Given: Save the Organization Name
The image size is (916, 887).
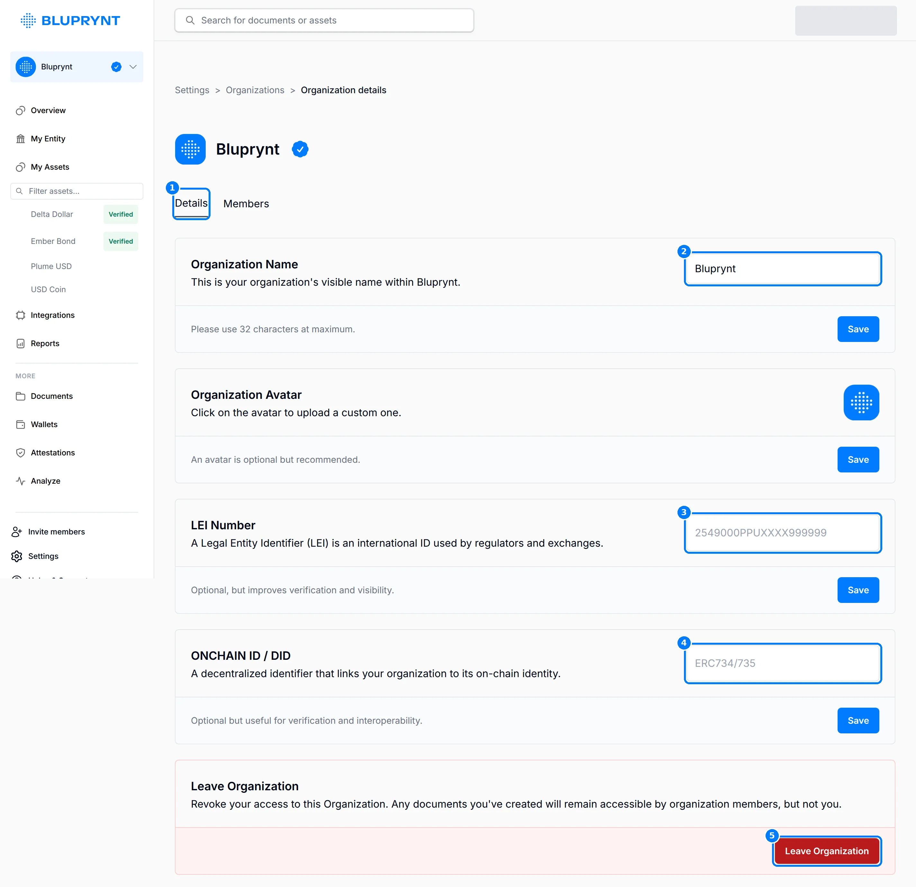Looking at the screenshot, I should (858, 329).
